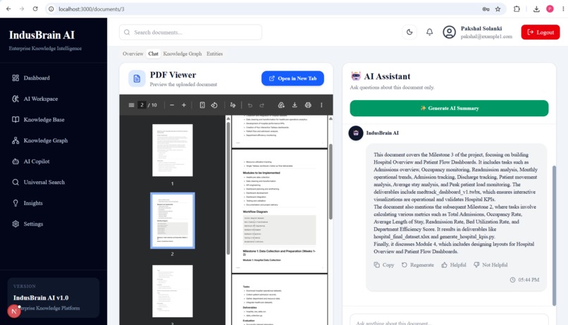Select the Chat tab
This screenshot has height=325, width=568.
(153, 54)
